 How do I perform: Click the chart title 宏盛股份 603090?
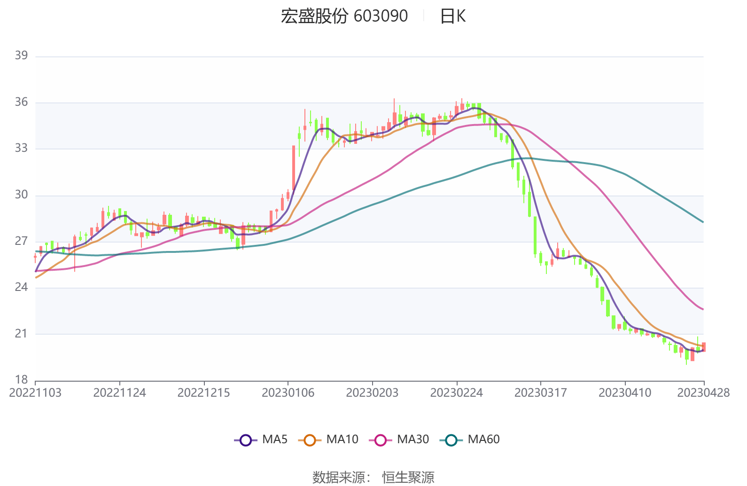tap(344, 16)
